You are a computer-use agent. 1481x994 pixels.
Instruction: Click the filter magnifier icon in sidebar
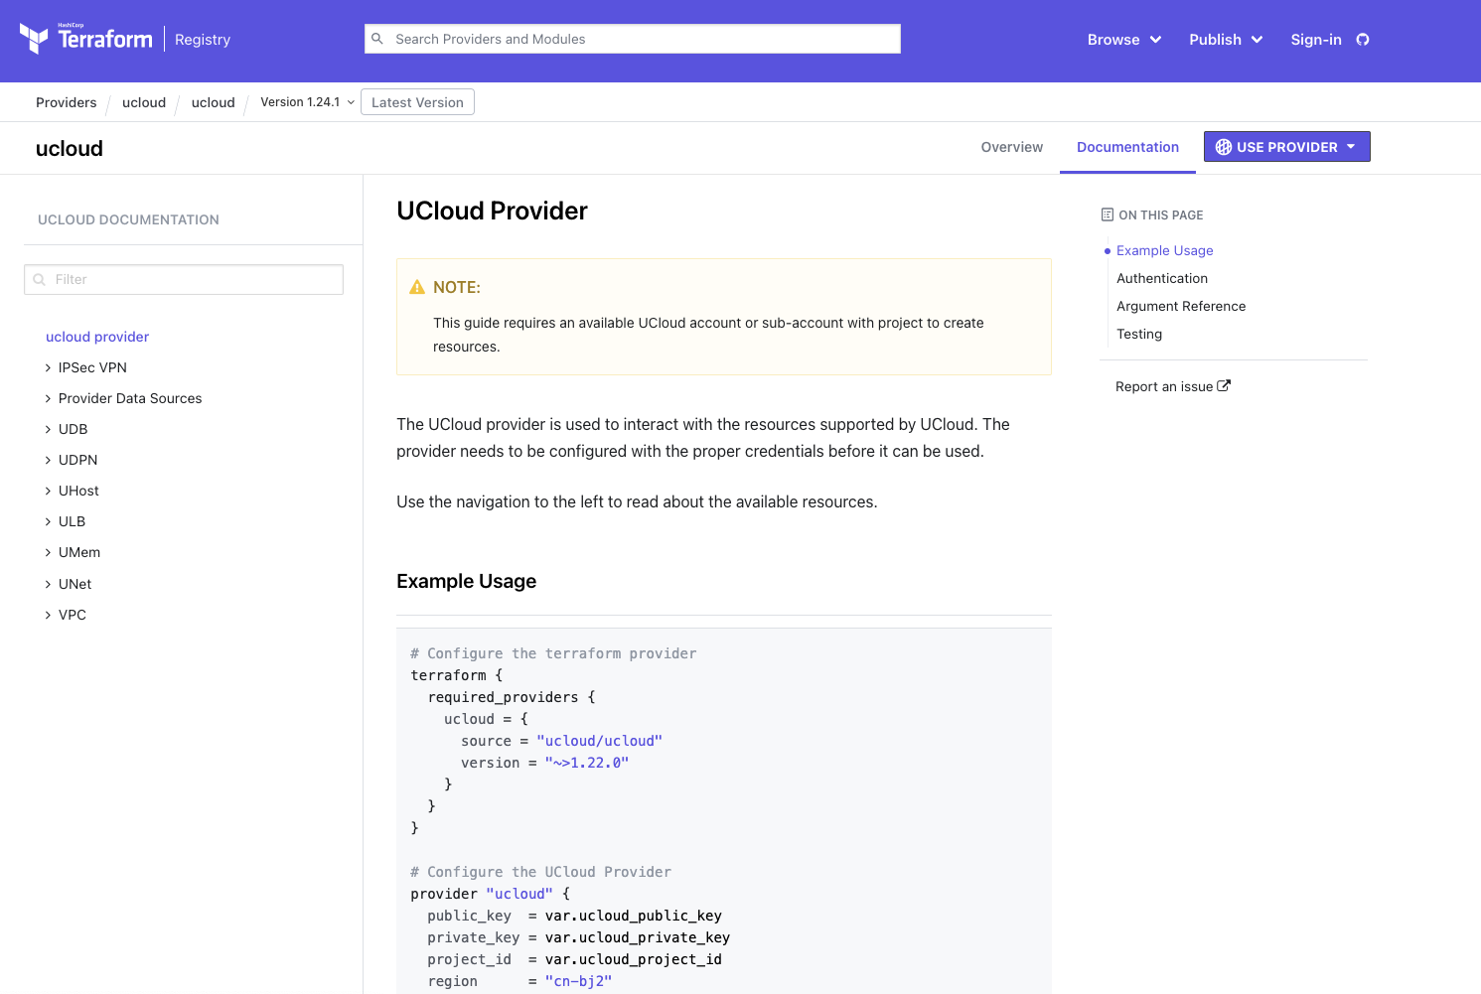tap(40, 280)
